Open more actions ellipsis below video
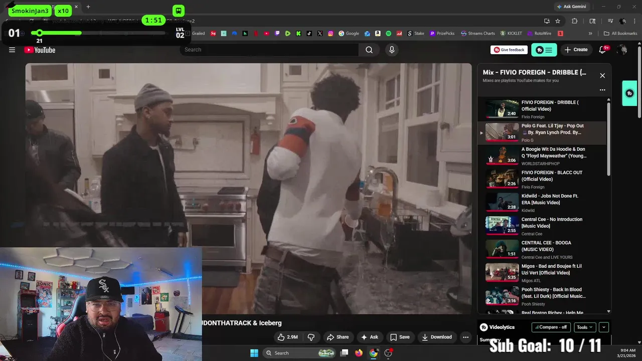The height and width of the screenshot is (361, 642). point(466,337)
